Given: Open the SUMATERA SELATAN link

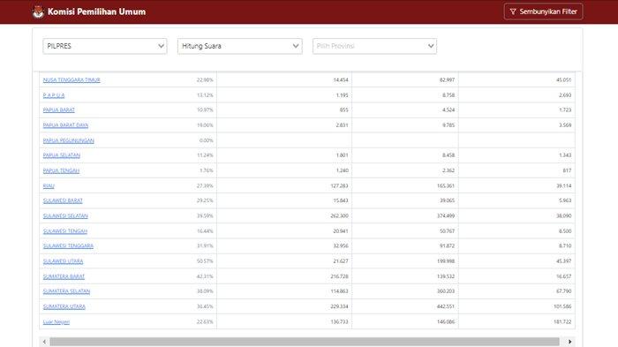Looking at the screenshot, I should 66,291.
